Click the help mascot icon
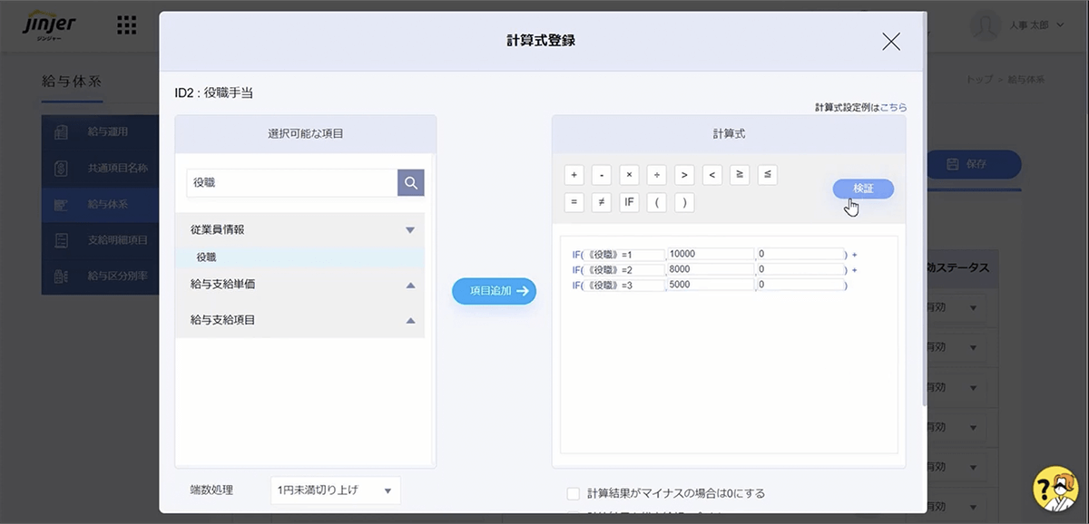 coord(1054,490)
